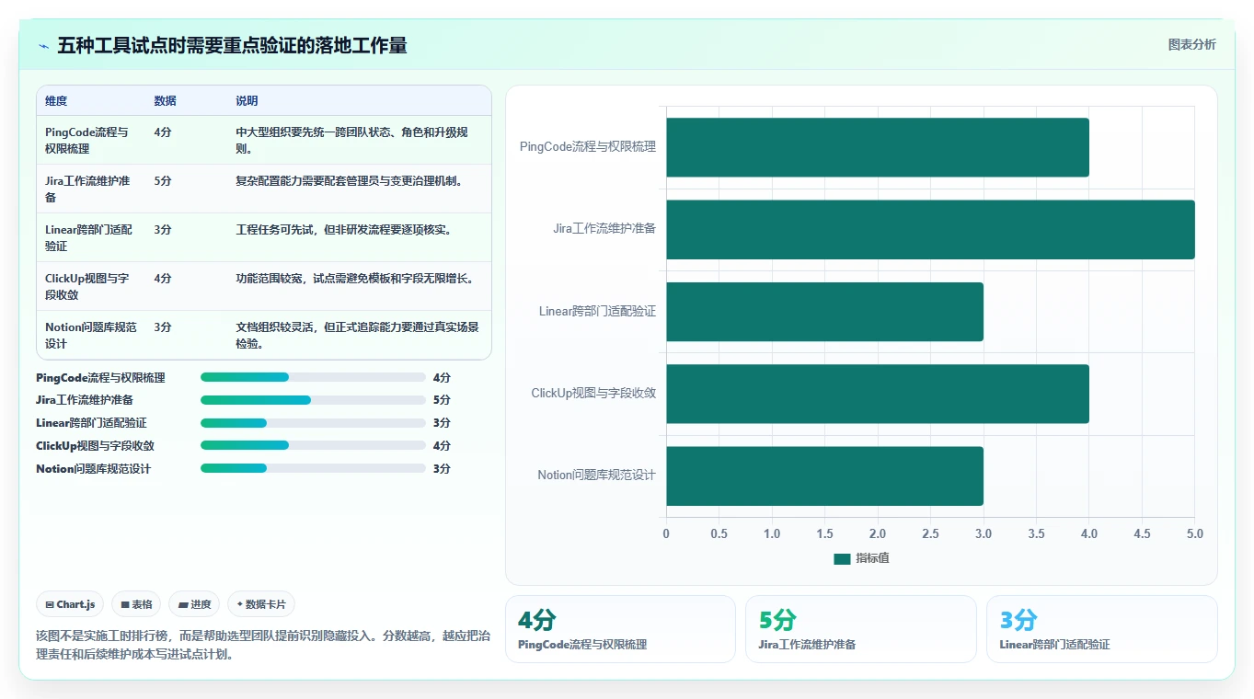Viewport: 1254px width, 699px height.
Task: Click the PingCode流程与权限梳理 progress bar
Action: [313, 377]
